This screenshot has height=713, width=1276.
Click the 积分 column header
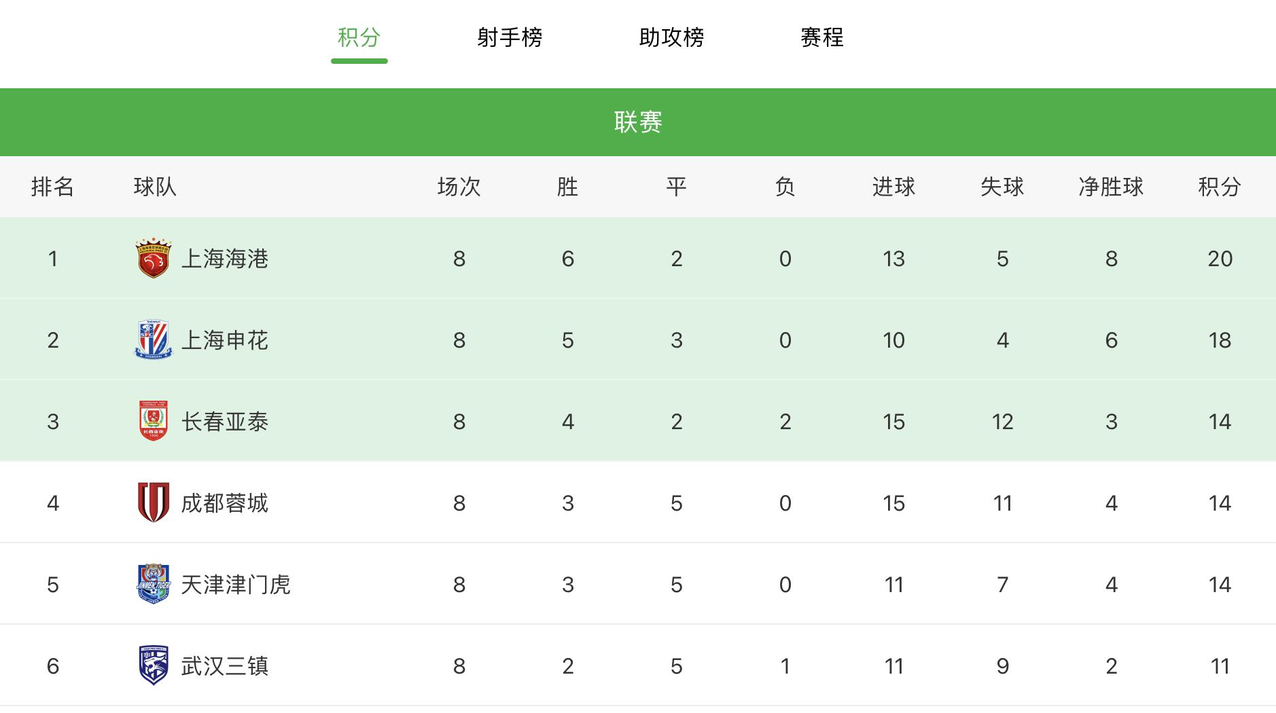(x=1220, y=187)
